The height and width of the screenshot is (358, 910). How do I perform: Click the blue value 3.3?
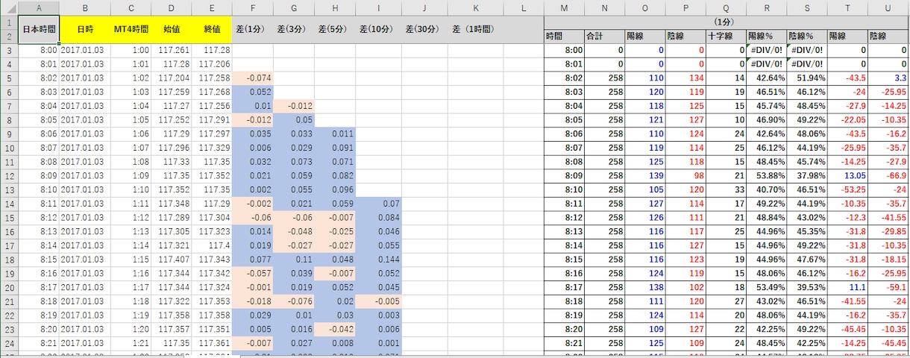click(x=888, y=78)
